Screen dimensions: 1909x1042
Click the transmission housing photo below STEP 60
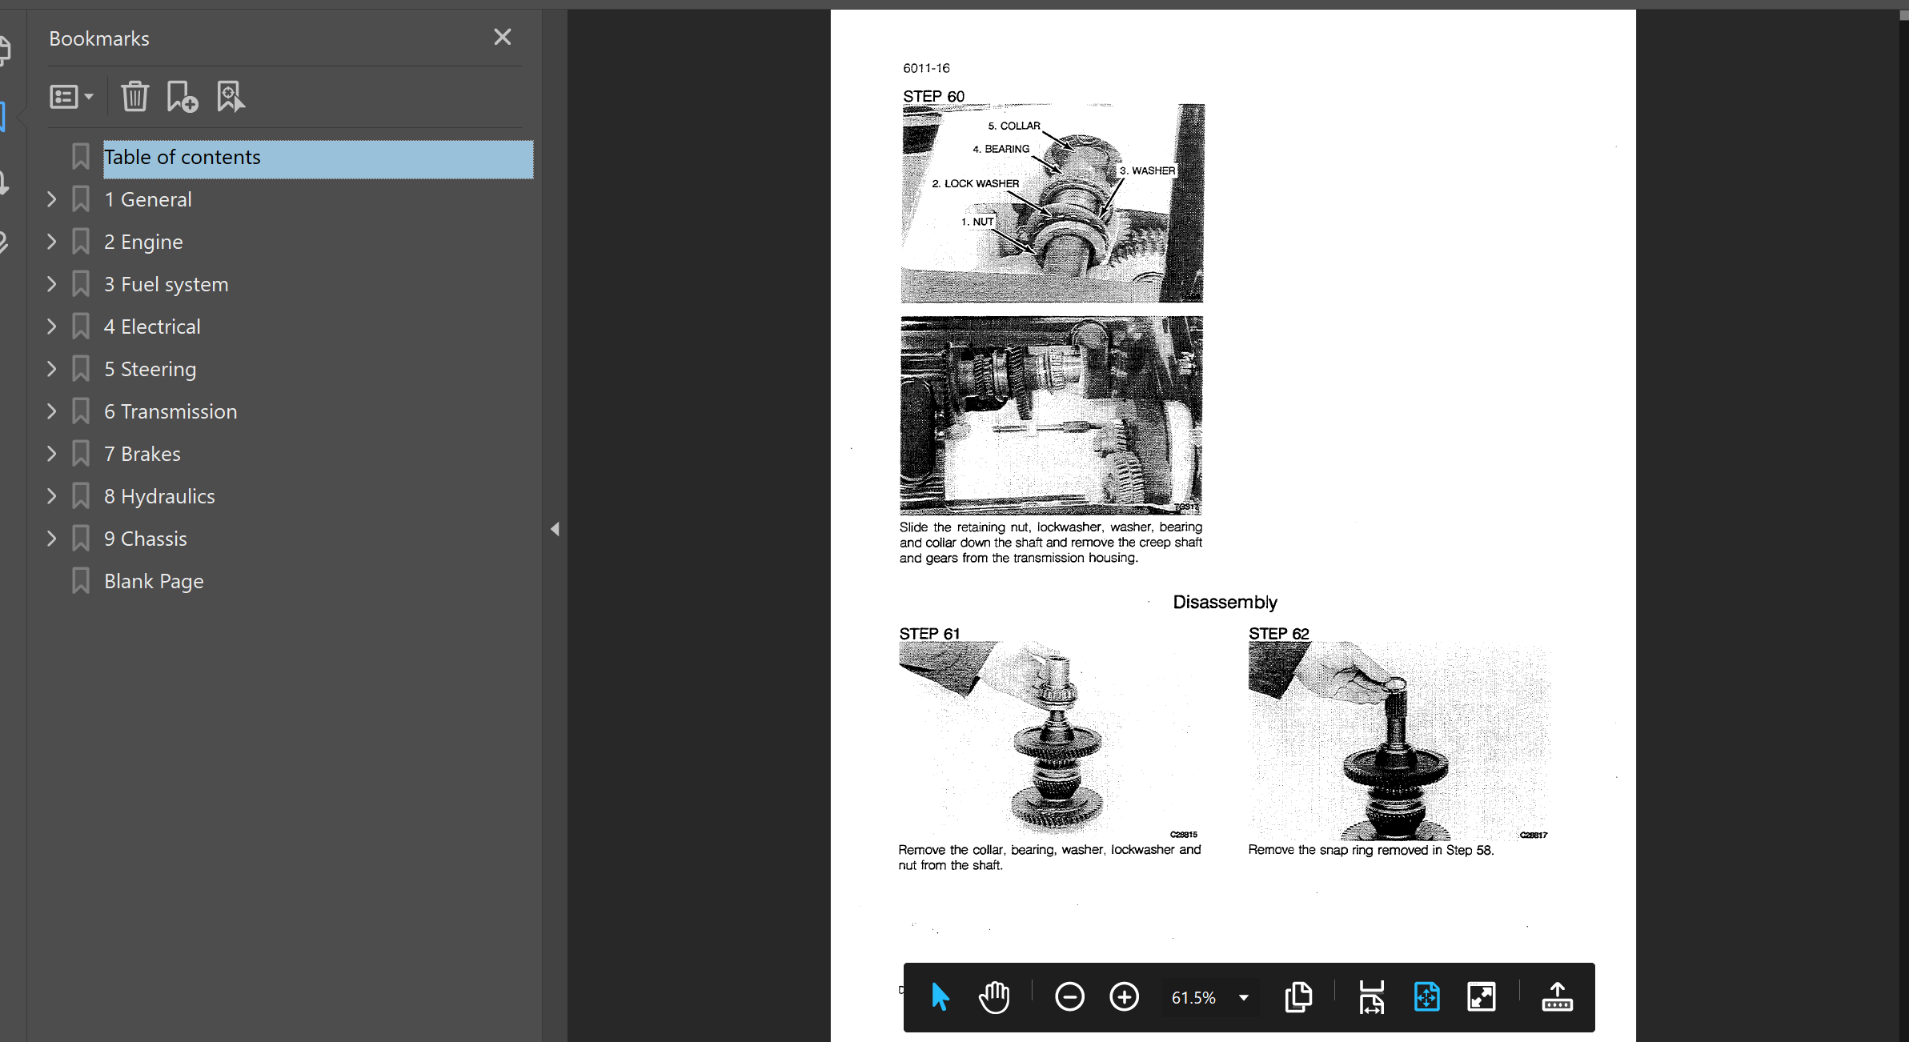[x=1051, y=415]
